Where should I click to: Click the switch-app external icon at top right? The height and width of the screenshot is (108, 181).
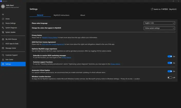(152, 9)
